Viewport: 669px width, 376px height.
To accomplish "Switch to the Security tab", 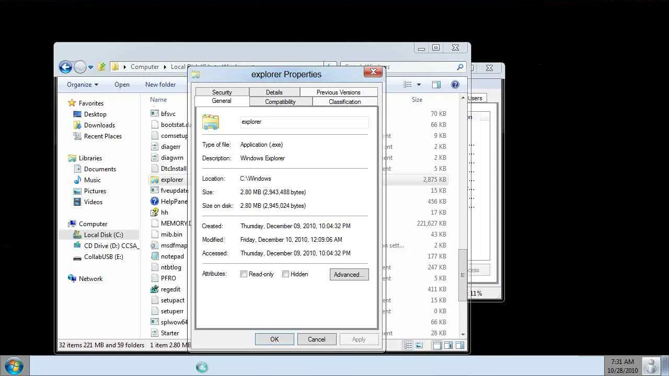I will (222, 92).
